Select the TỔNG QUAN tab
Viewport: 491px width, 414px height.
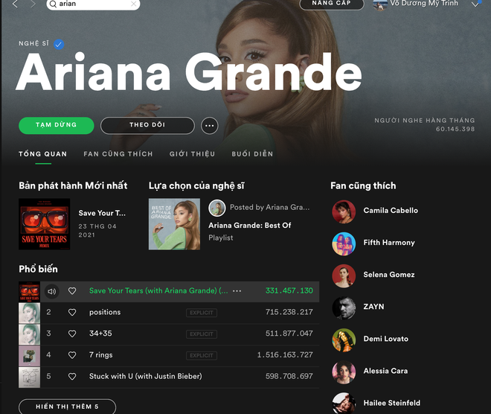(x=43, y=154)
